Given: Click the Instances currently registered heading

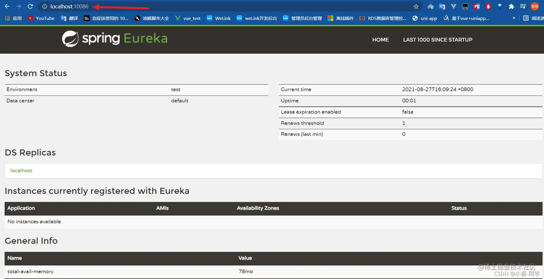Looking at the screenshot, I should tap(97, 191).
